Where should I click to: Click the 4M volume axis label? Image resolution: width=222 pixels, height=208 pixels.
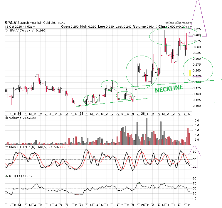tap(197, 135)
